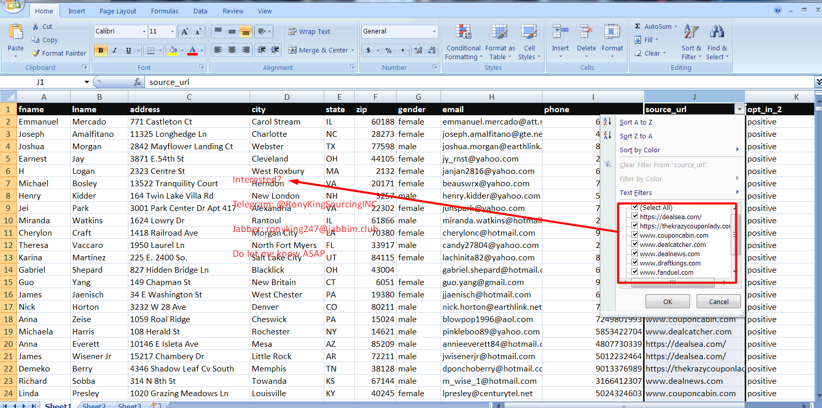Open Conditional Formatting
Image resolution: width=822 pixels, height=408 pixels.
(x=463, y=42)
